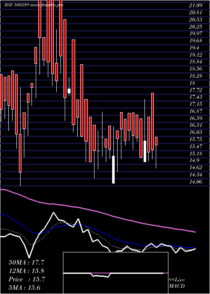Click the MACD inset chart box
Image resolution: width=210 pixels, height=294 pixels.
point(115,273)
